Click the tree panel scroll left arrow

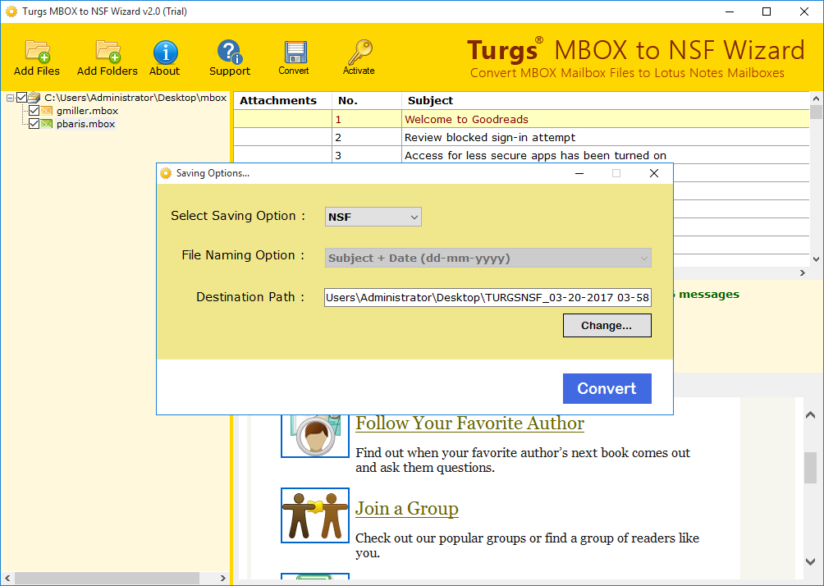[x=7, y=578]
